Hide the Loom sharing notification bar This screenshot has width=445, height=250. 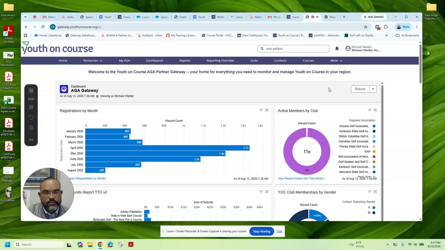(x=279, y=231)
